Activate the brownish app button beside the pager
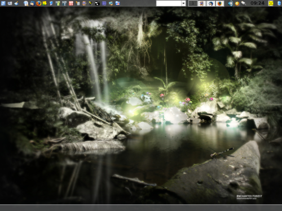Viewport: 282px width, 211px height. (201, 3)
